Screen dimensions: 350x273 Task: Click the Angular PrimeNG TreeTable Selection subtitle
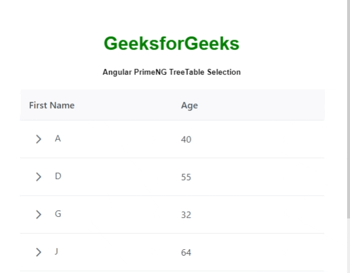point(172,72)
